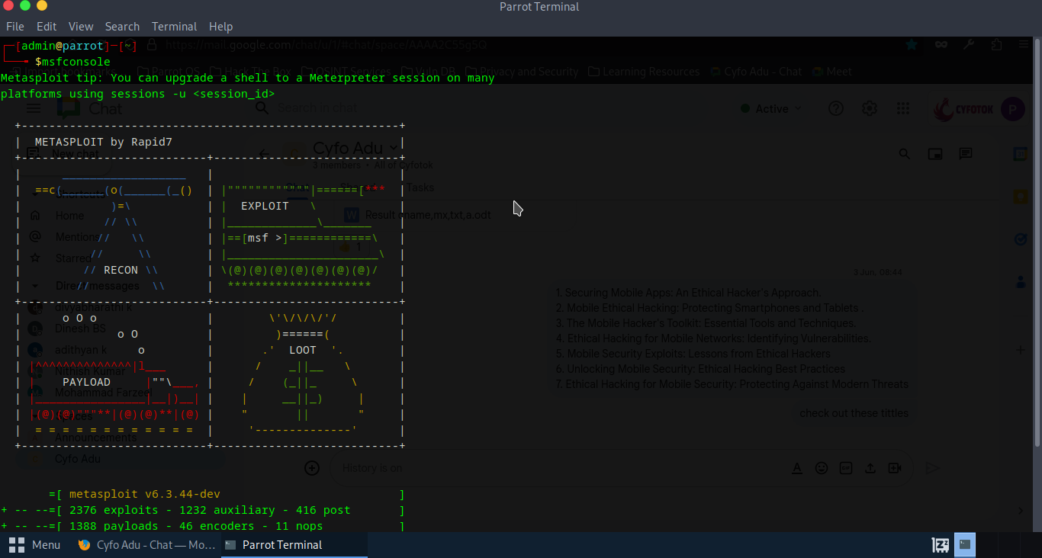Viewport: 1042px width, 558px height.
Task: Open Home in the Chat sidebar
Action: pos(69,216)
